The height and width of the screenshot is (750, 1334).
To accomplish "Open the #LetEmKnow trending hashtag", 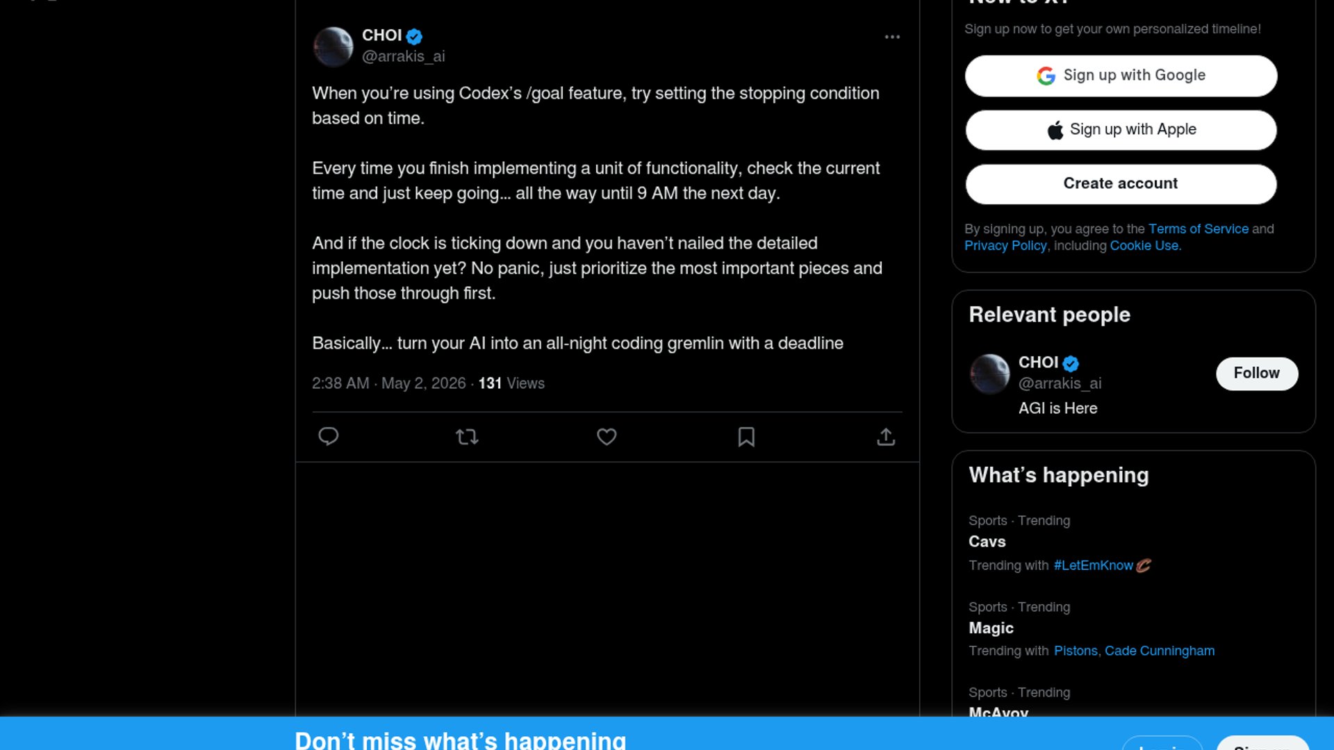I will (x=1093, y=565).
